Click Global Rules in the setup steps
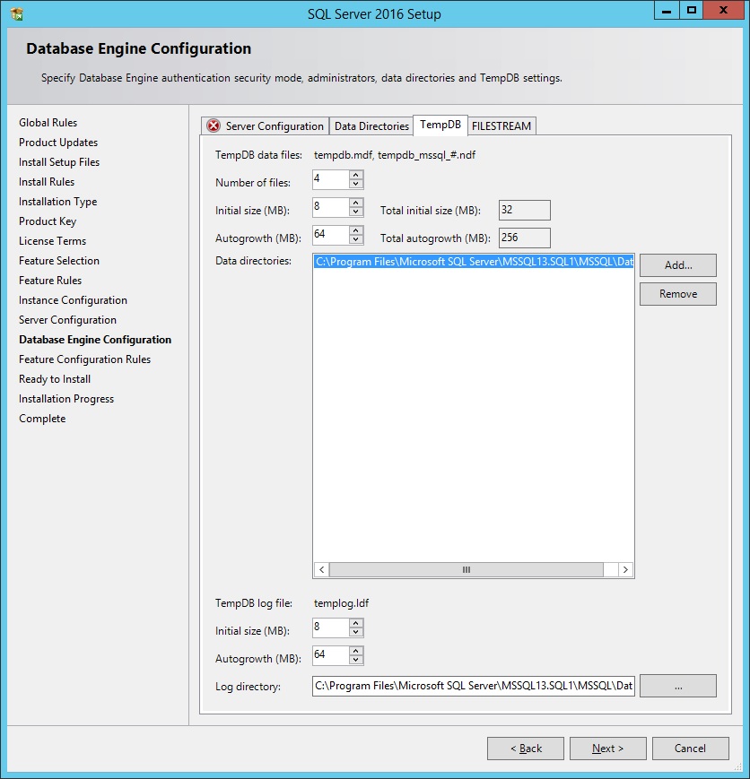Screen dimensions: 750x779 48,123
